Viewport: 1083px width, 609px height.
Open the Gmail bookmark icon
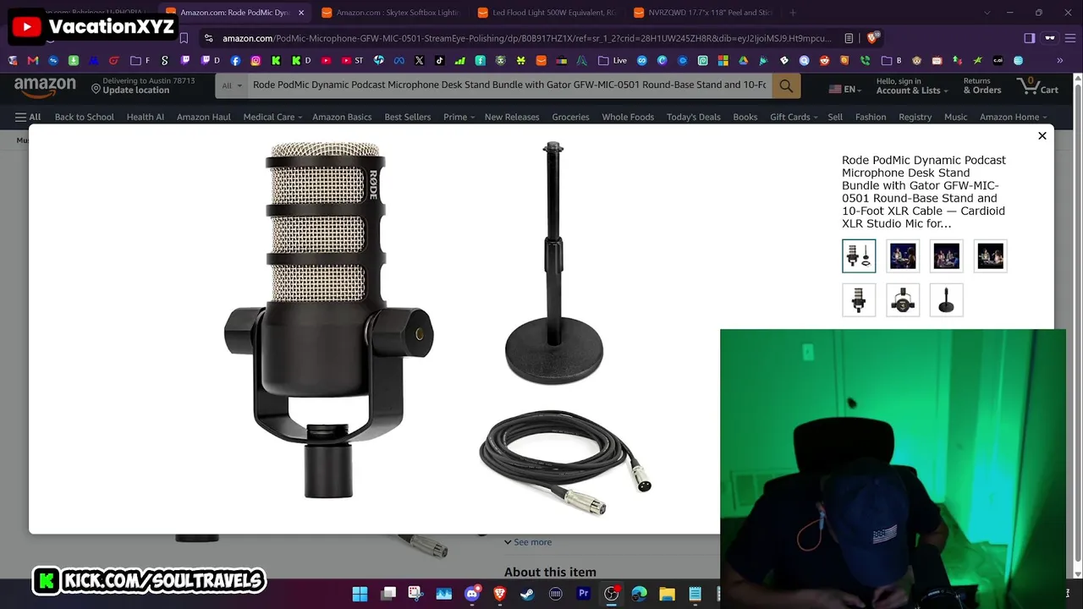coord(33,61)
